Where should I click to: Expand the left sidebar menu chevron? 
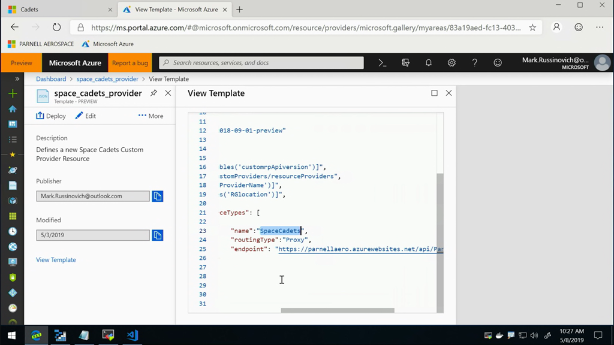point(17,79)
